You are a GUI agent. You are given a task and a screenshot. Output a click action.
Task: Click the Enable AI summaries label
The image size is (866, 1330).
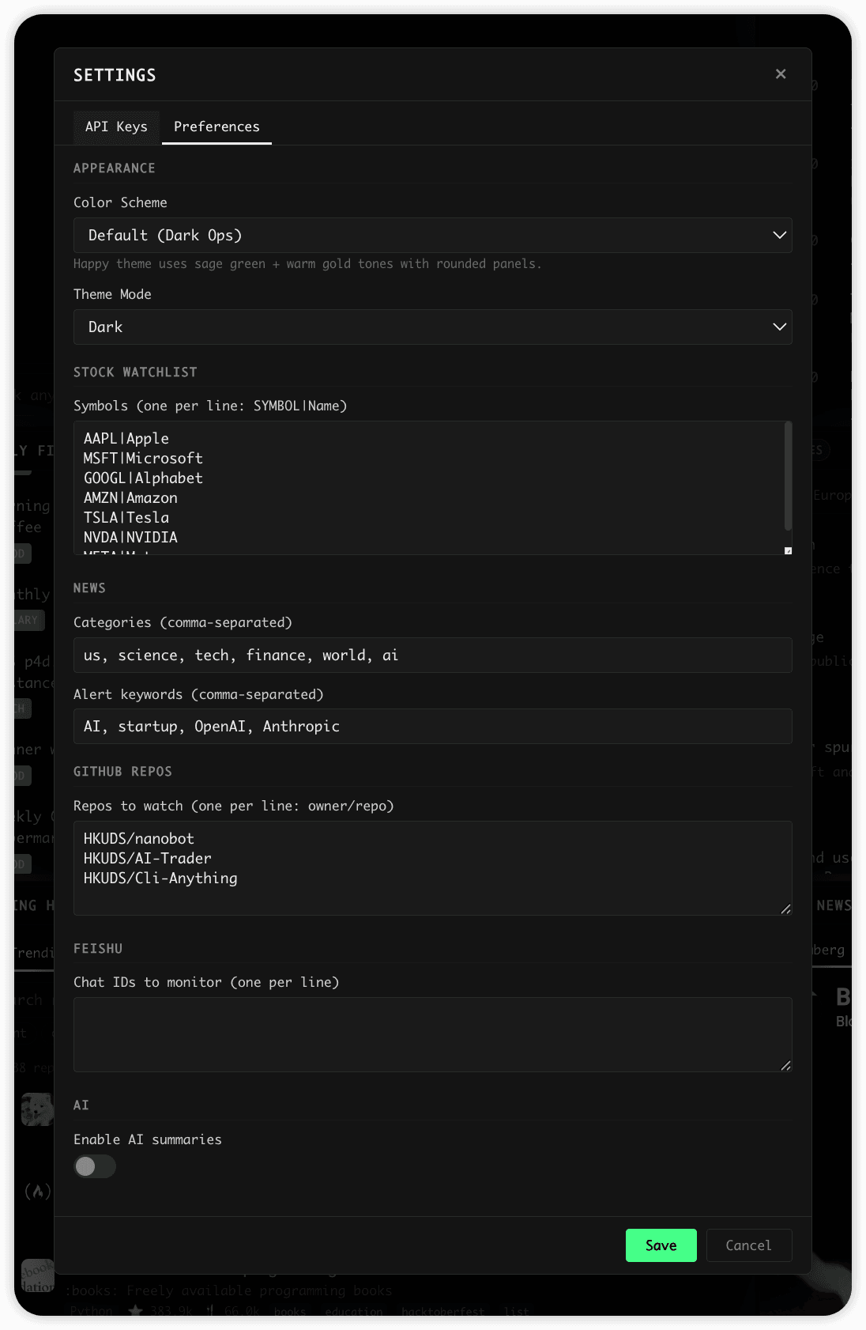[x=148, y=1139]
